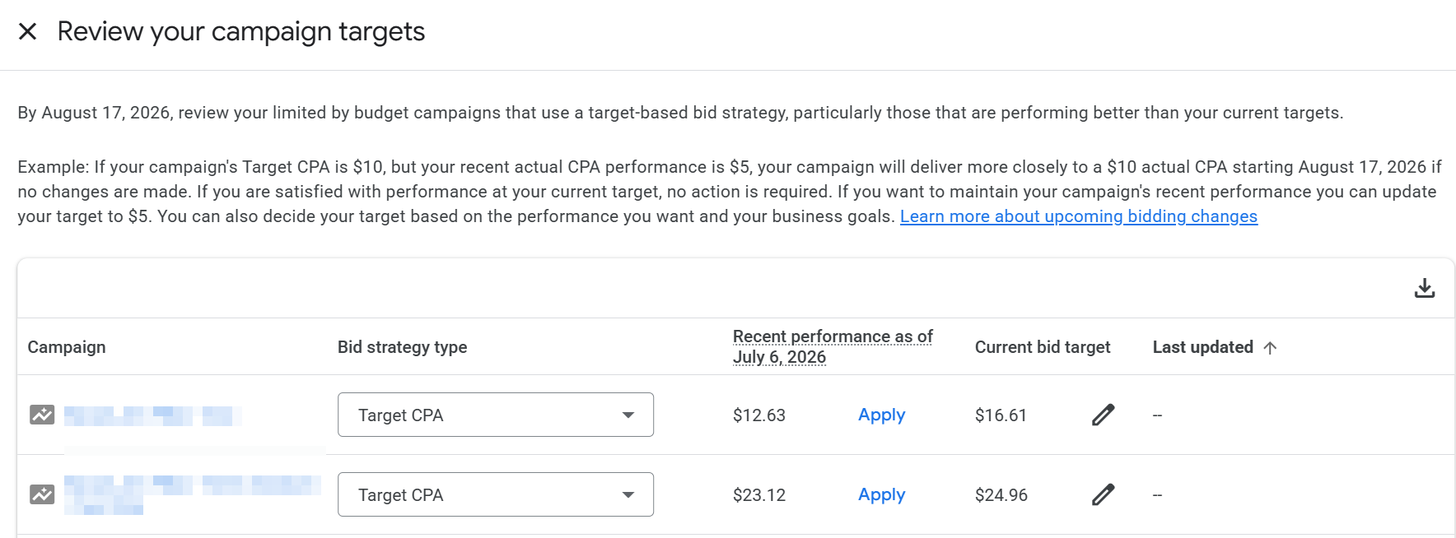Select the $12.63 recent performance value

[x=759, y=415]
